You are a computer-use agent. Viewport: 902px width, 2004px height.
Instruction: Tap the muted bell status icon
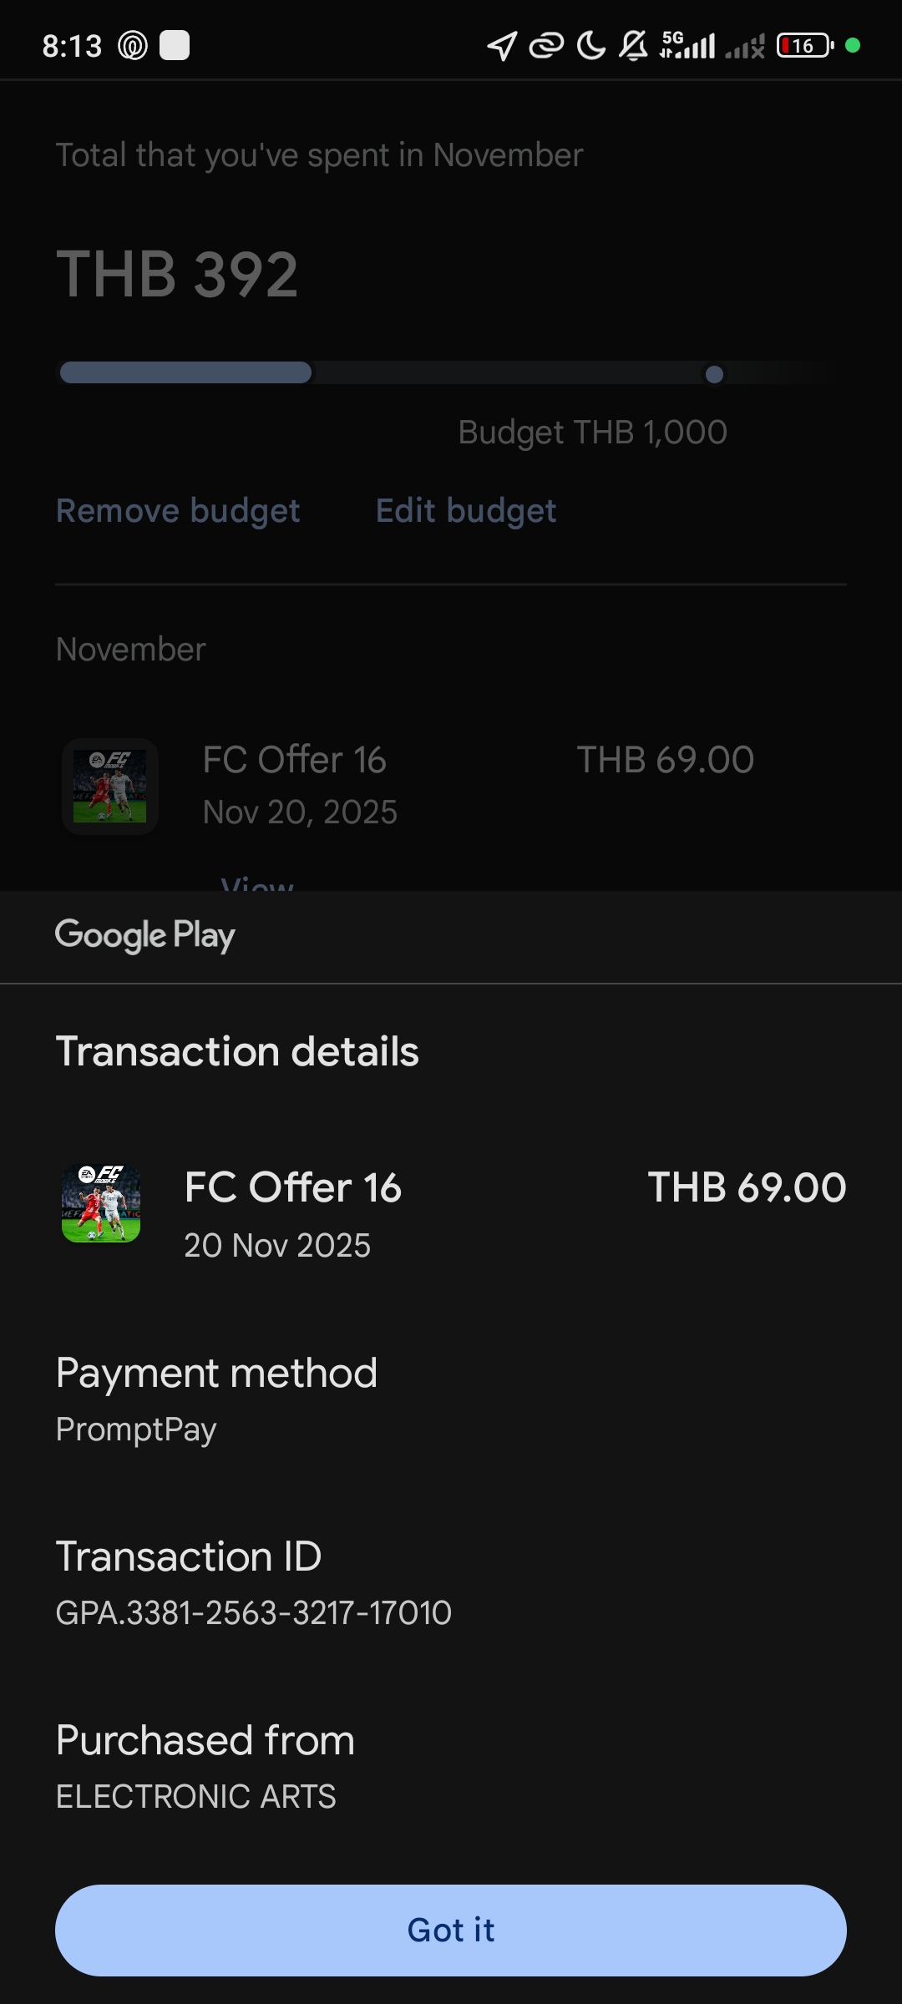tap(633, 45)
